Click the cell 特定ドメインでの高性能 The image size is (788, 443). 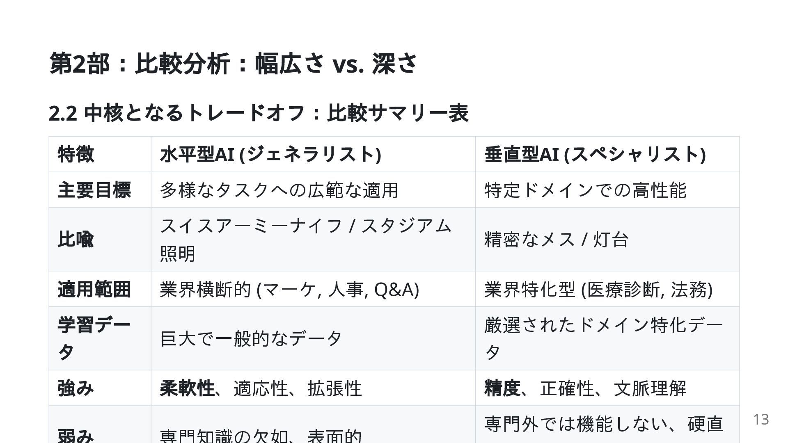(607, 190)
